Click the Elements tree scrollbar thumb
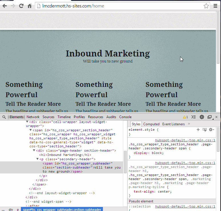221x211 pixels. [125, 162]
